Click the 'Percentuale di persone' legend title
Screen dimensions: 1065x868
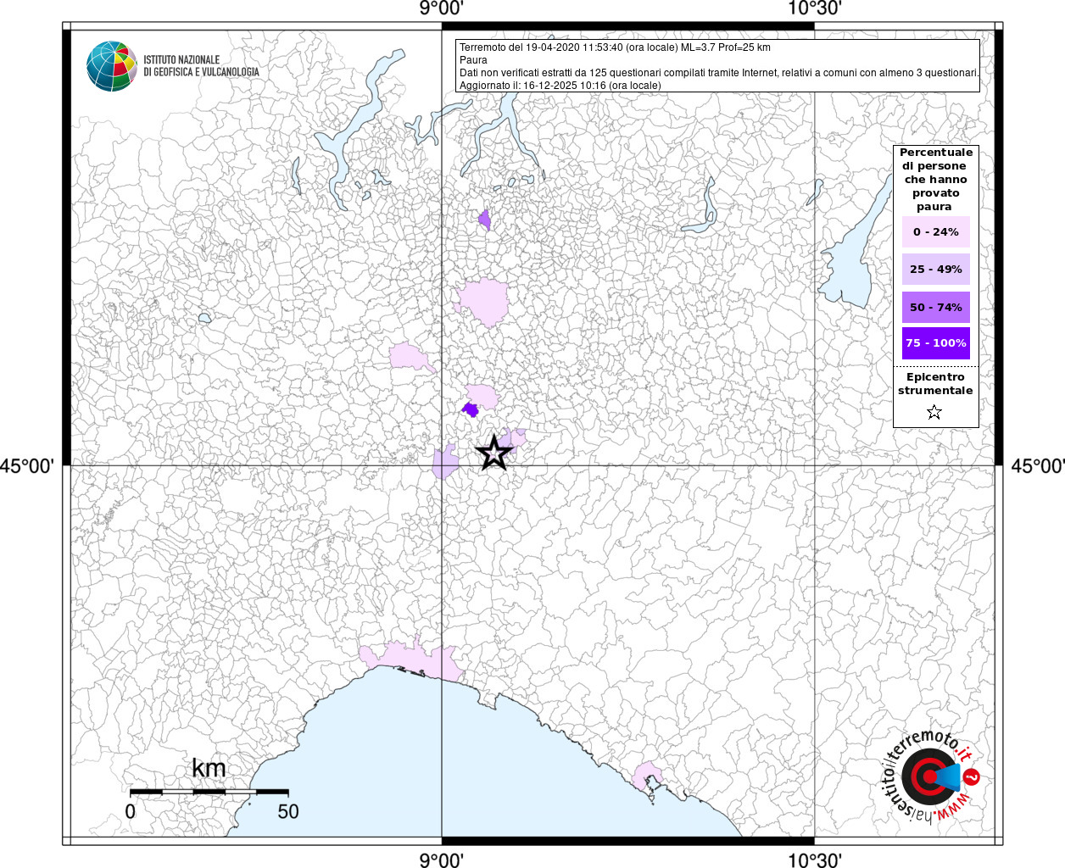[936, 180]
